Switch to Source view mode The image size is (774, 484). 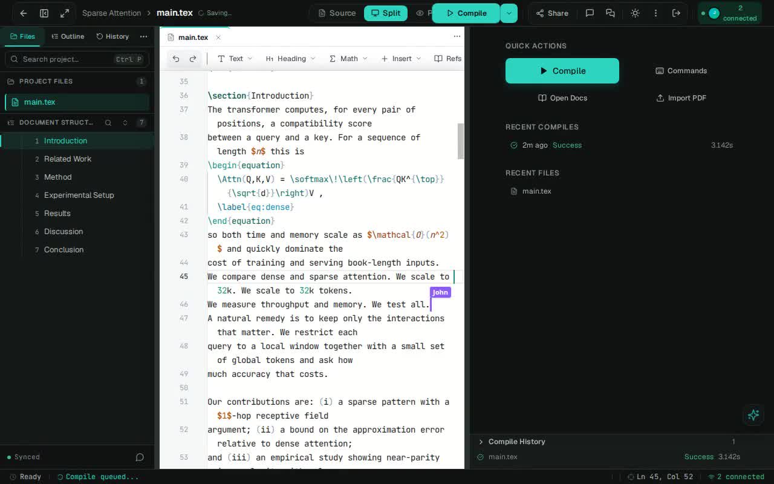(x=337, y=13)
